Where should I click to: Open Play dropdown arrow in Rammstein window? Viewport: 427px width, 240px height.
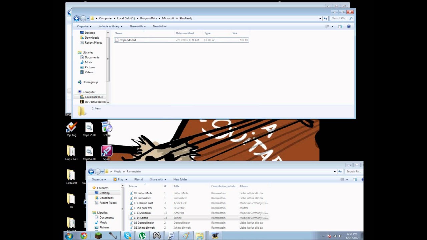click(x=126, y=179)
